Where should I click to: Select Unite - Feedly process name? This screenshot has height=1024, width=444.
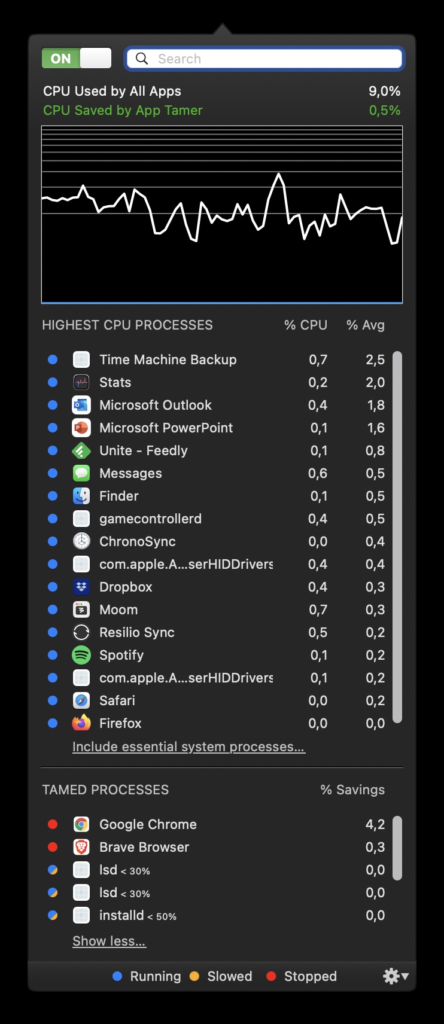144,450
